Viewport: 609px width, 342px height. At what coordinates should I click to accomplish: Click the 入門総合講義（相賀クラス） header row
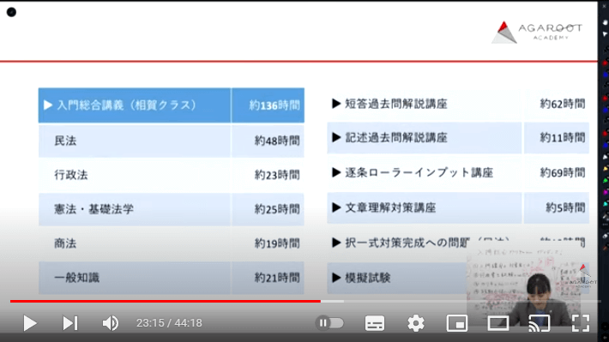click(135, 105)
